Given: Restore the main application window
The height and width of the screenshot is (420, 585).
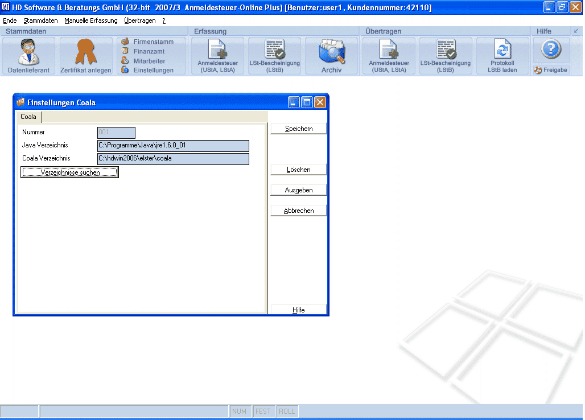Looking at the screenshot, I should pyautogui.click(x=562, y=7).
